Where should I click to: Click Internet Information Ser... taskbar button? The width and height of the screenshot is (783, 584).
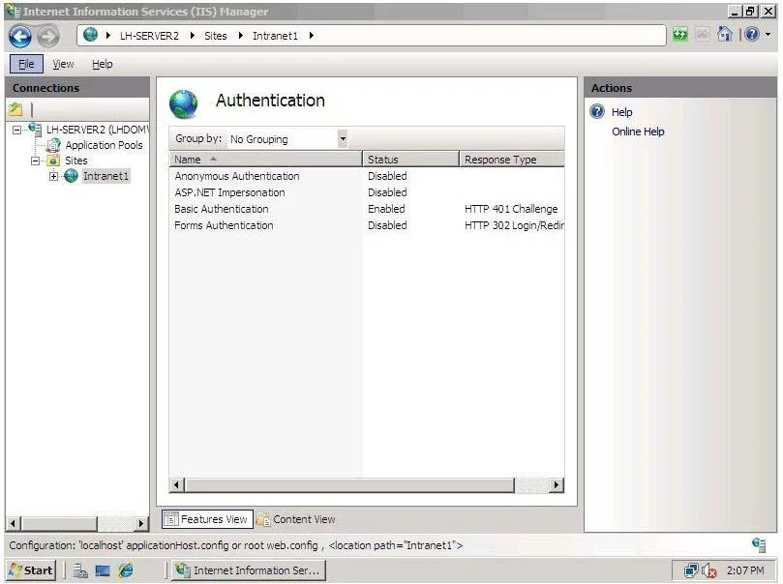coord(249,570)
